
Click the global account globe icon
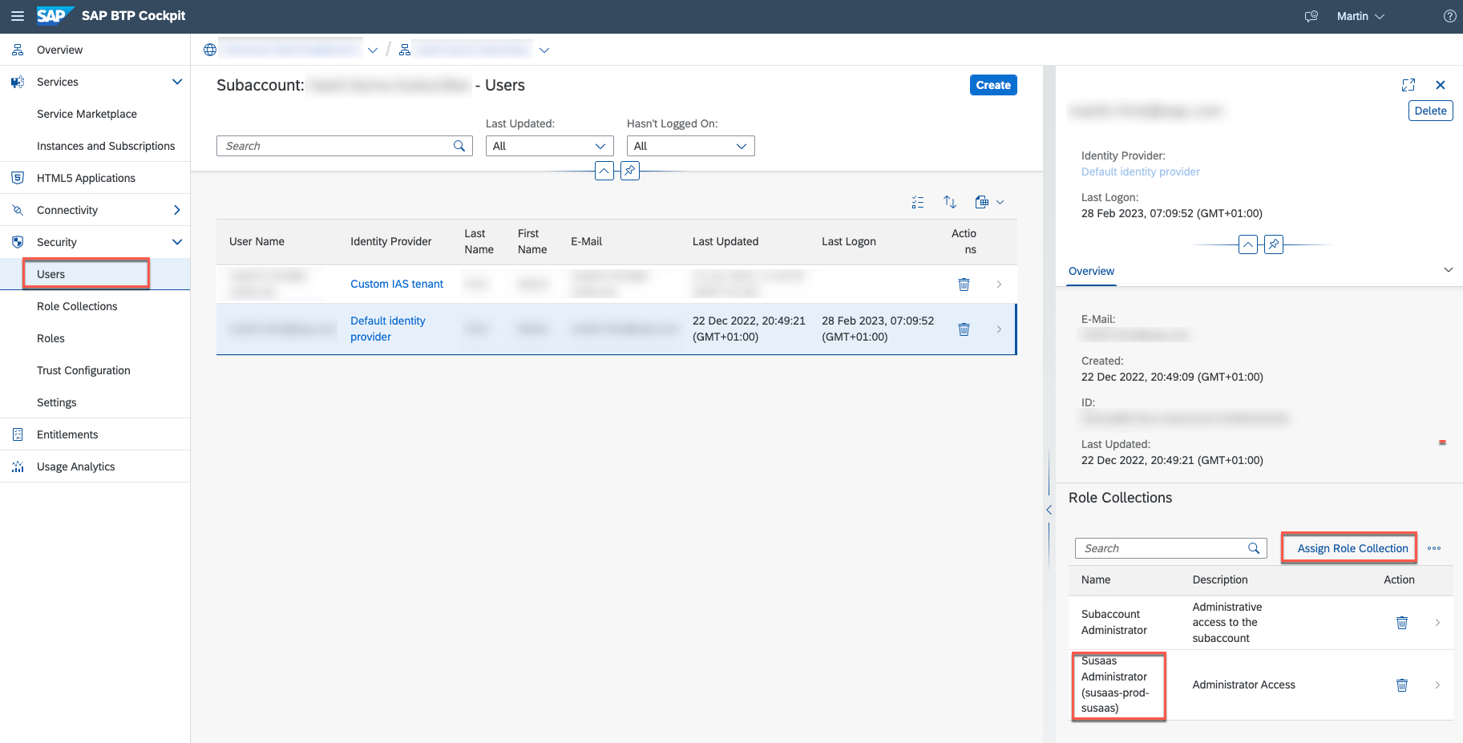coord(210,50)
